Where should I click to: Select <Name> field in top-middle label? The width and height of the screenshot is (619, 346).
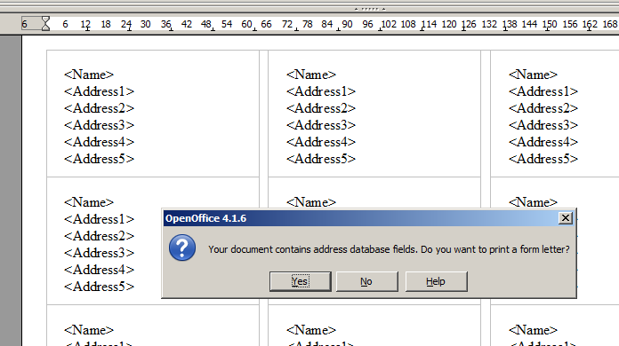311,75
